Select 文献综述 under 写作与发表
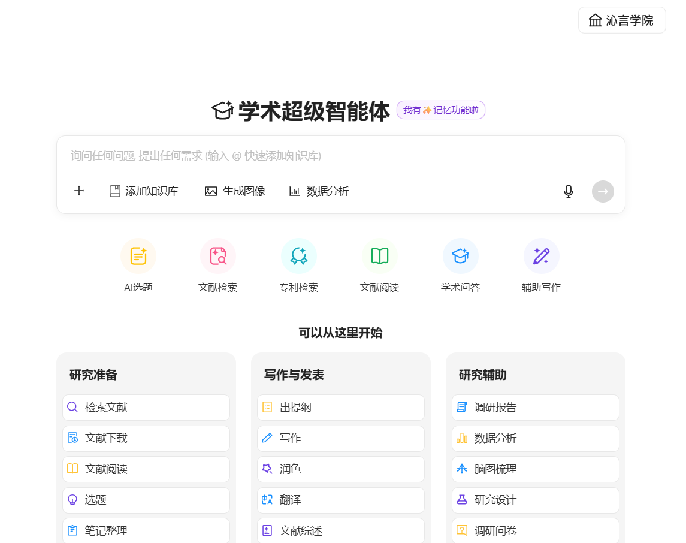This screenshot has width=686, height=543. (x=341, y=531)
